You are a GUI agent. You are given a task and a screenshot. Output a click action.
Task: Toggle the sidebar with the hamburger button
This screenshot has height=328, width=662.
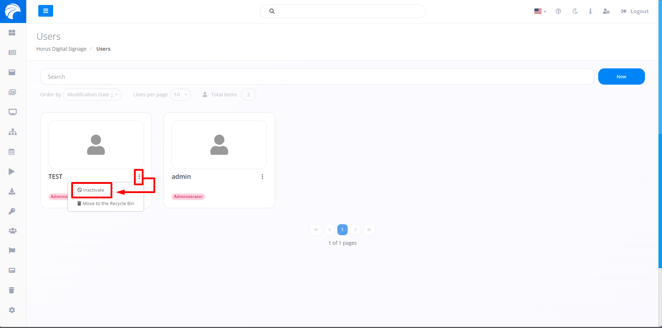tap(45, 11)
